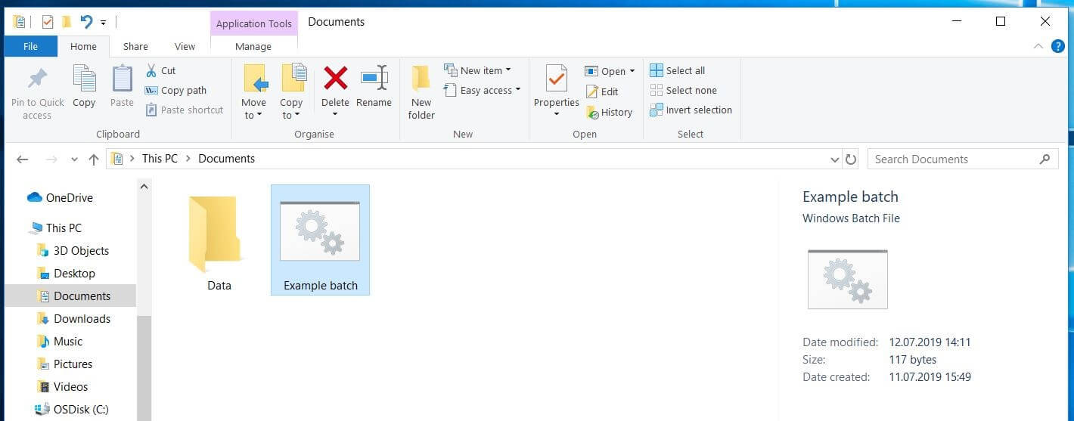The height and width of the screenshot is (421, 1074).
Task: Click the breadcrumb arrow after This PC
Action: tap(188, 159)
